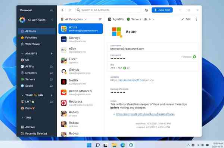Image resolution: width=224 pixels, height=148 pixels.
Task: Click the shared people icon next to Servers
Action: (x=52, y=79)
